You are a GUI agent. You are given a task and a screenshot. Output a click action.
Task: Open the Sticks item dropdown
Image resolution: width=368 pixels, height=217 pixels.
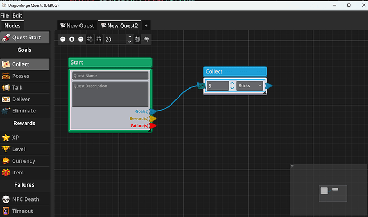250,86
